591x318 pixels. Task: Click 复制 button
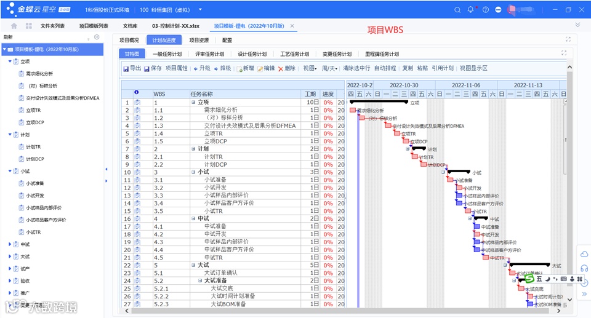pos(408,68)
